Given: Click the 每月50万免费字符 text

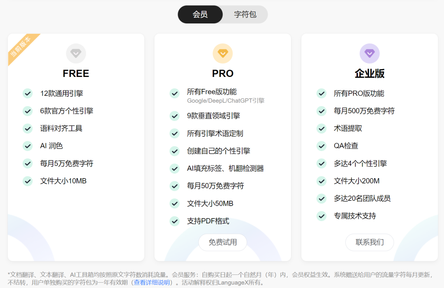Looking at the screenshot, I should (215, 186).
